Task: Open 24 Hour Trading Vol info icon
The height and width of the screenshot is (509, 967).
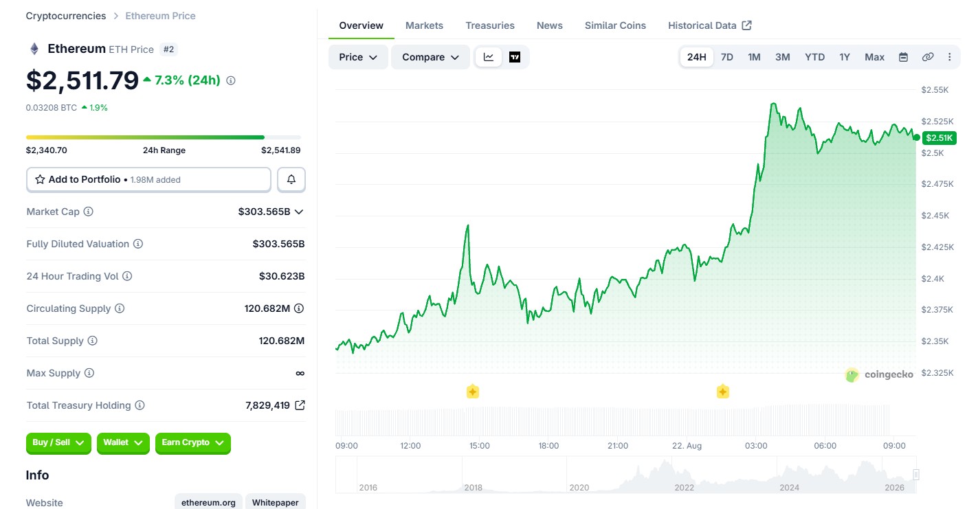Action: pos(127,276)
